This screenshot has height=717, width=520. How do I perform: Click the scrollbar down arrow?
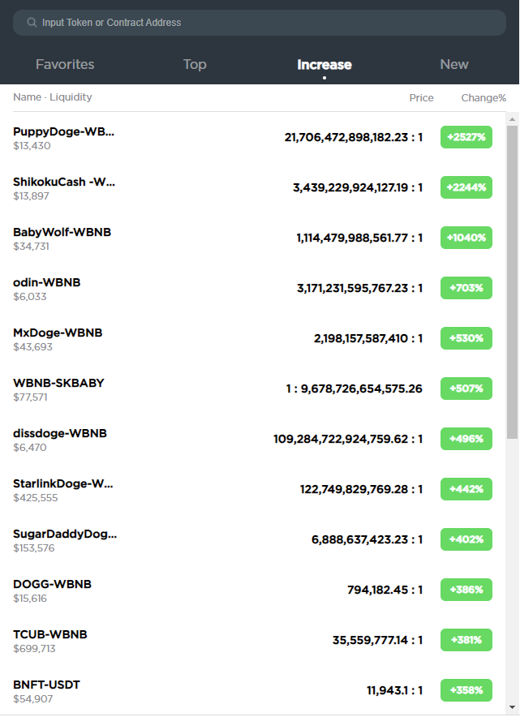pos(512,707)
